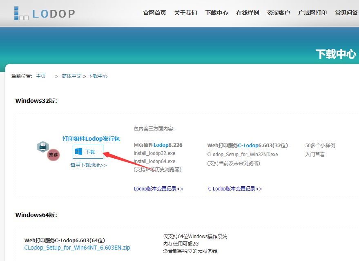Go to the 关于我们 page
This screenshot has width=359, height=261.
185,13
